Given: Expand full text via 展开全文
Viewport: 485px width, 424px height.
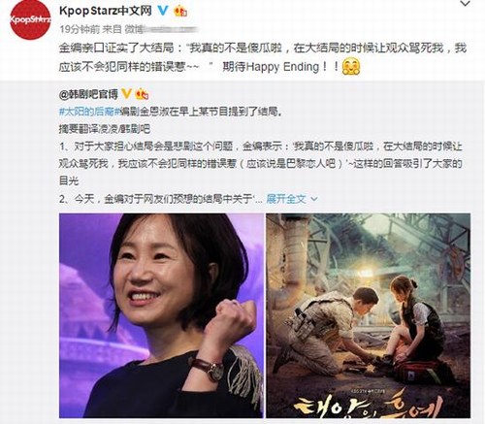Looking at the screenshot, I should pos(286,199).
